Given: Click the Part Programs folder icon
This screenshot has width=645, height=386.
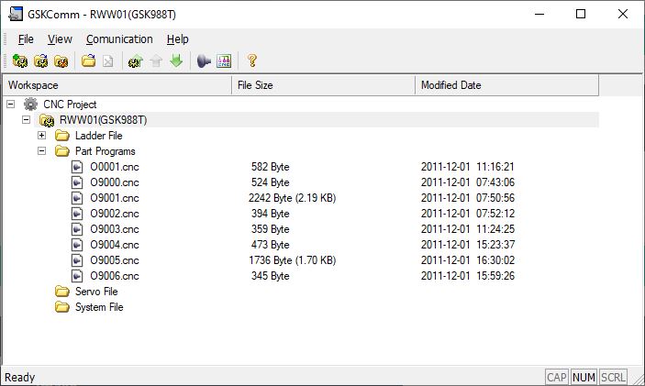Looking at the screenshot, I should click(x=62, y=151).
